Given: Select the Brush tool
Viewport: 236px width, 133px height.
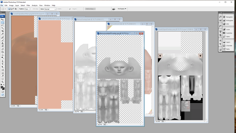Looking at the screenshot, I should coord(3,40).
